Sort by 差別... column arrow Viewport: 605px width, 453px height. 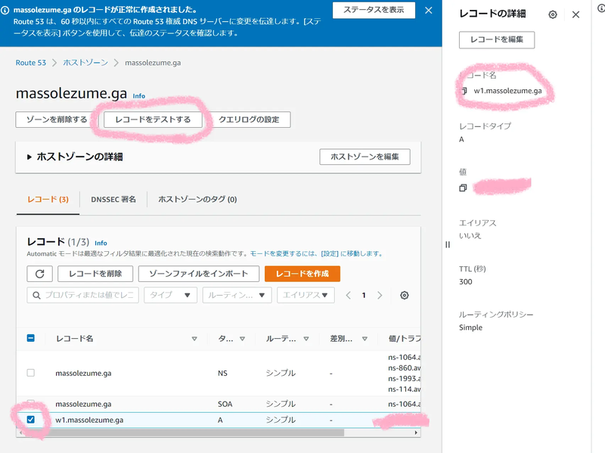(x=365, y=339)
